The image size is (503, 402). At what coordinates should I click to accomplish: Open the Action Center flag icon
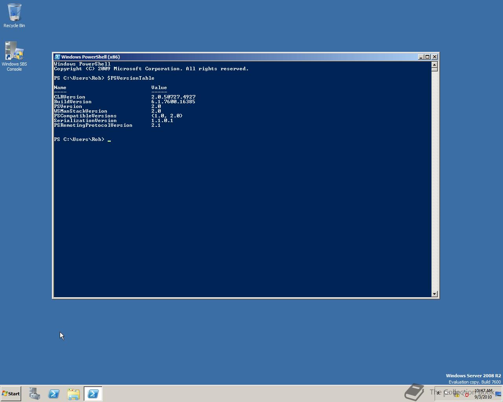[447, 393]
